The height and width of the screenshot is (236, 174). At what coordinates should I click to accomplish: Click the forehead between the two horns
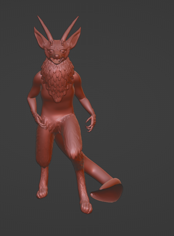(56, 44)
